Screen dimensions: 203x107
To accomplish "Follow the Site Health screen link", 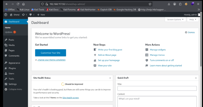I will (71, 98).
